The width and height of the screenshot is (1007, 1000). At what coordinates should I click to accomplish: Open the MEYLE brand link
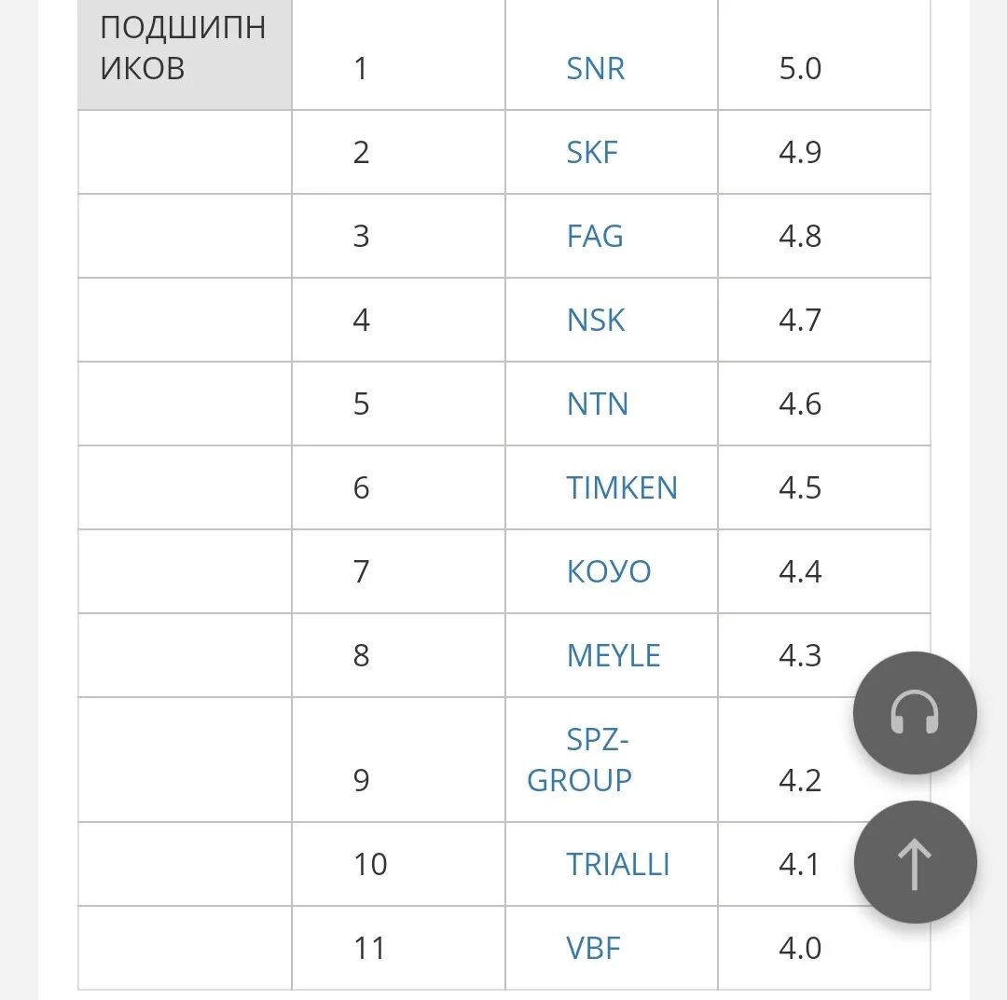click(x=614, y=655)
